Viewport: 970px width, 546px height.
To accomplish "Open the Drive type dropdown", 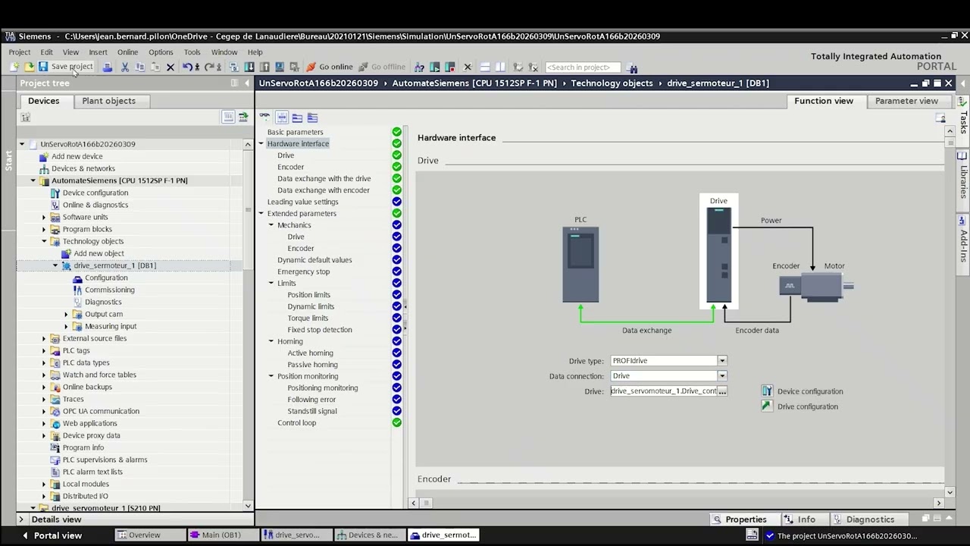I will point(722,361).
